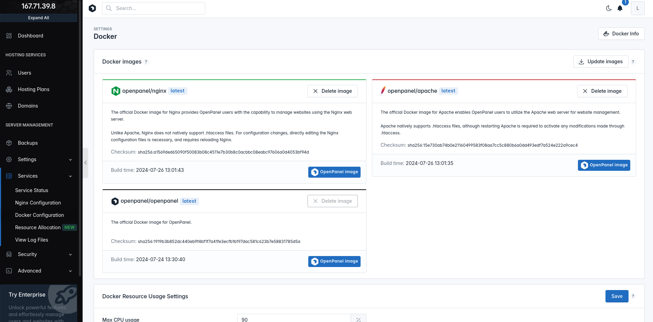Click the Apache feather icon
Image resolution: width=653 pixels, height=322 pixels.
click(x=383, y=91)
